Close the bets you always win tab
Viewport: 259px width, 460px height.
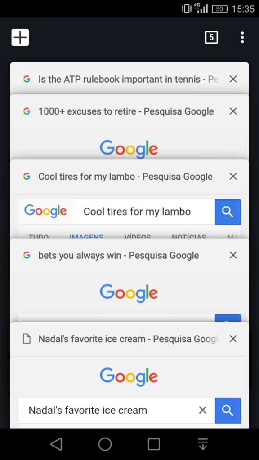click(x=233, y=255)
